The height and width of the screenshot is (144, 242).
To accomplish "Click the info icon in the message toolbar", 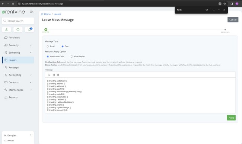I will point(49,75).
